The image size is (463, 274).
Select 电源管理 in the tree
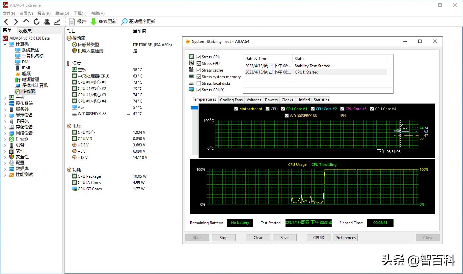[x=30, y=79]
